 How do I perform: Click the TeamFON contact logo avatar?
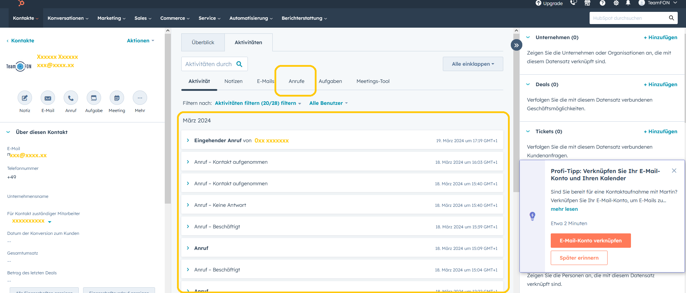coord(19,66)
